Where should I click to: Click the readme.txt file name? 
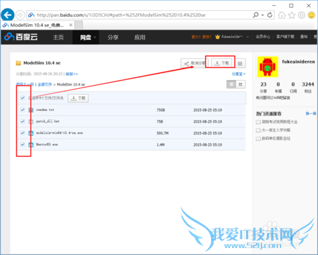pos(45,110)
